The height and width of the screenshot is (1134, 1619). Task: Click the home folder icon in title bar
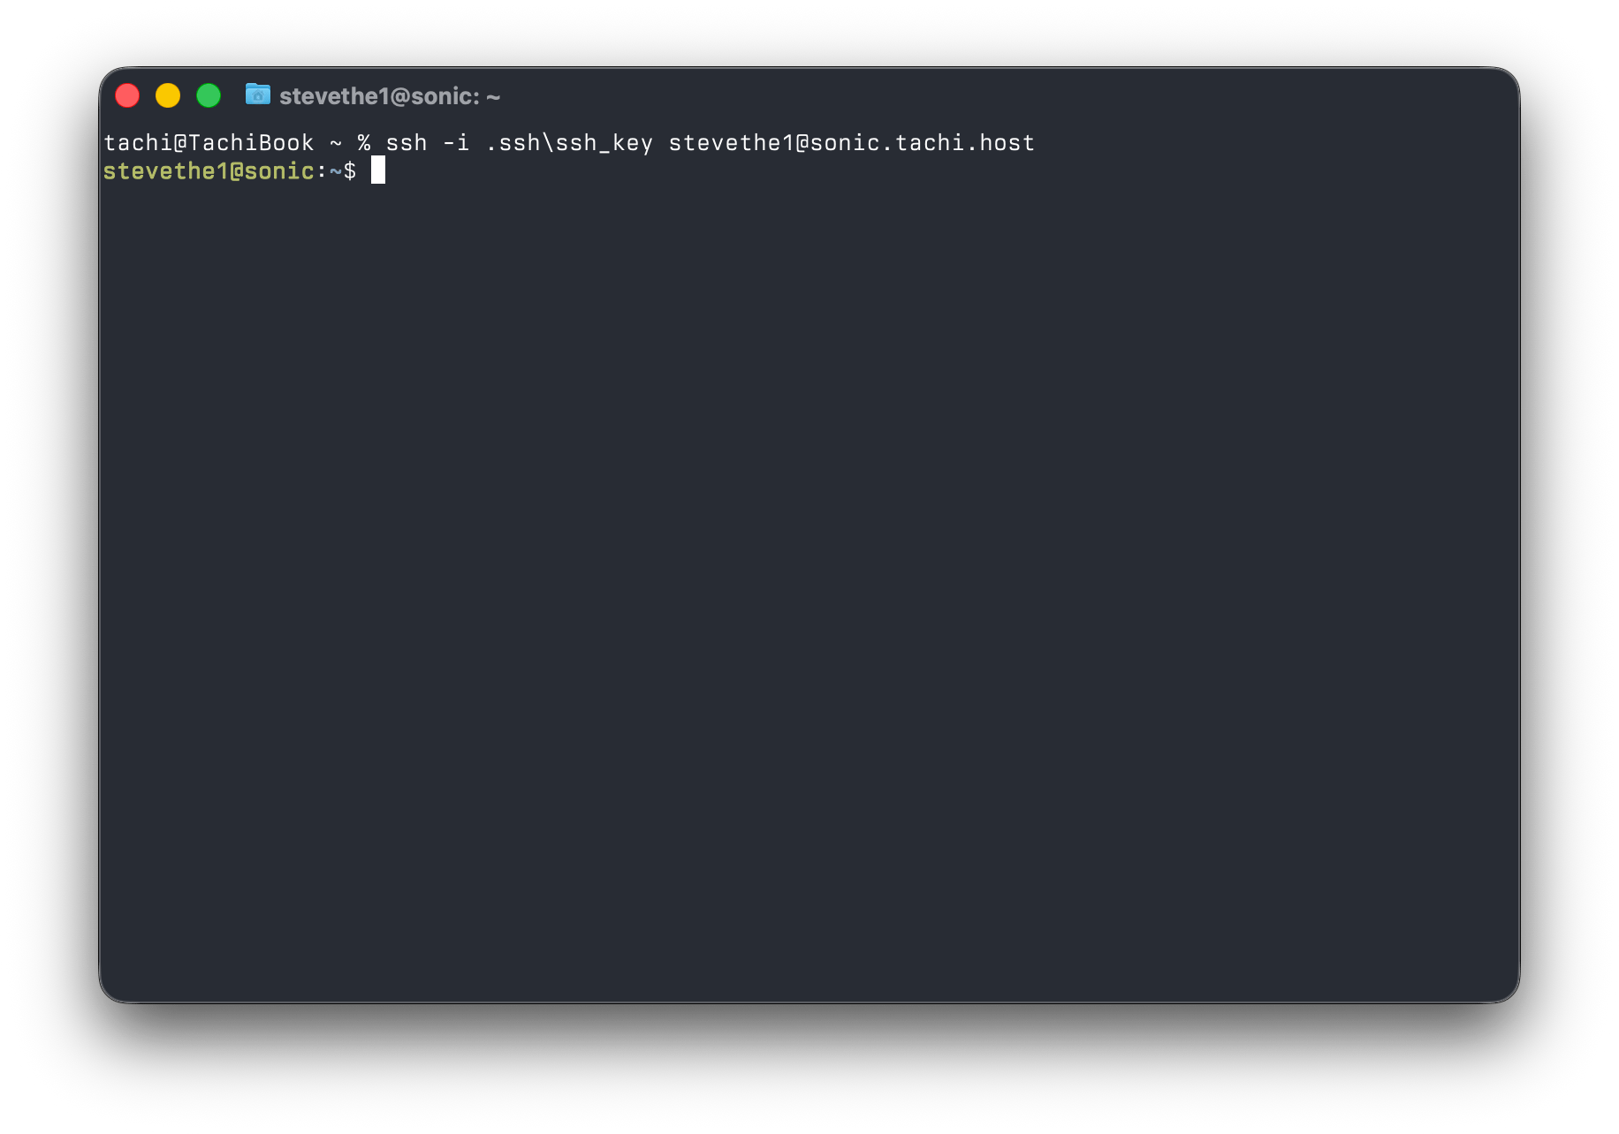[x=257, y=94]
